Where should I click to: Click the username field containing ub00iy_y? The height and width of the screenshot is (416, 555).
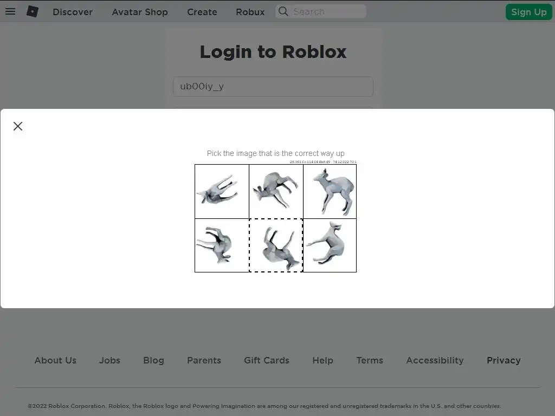(x=273, y=87)
